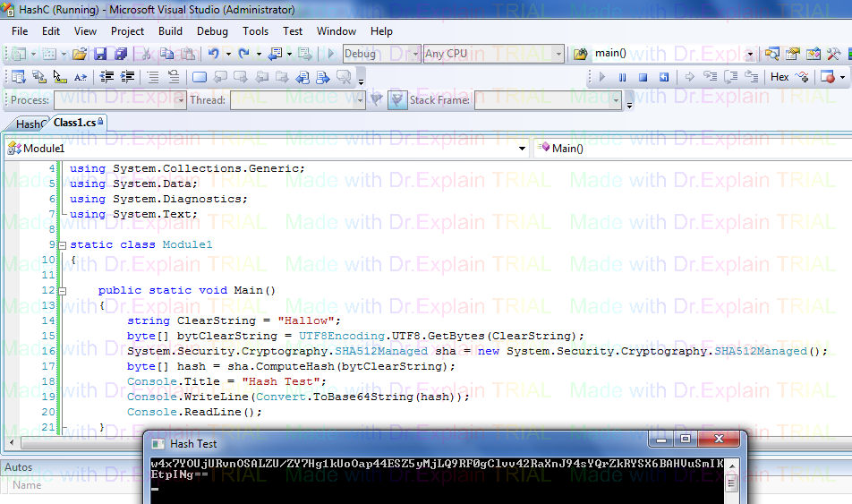
Task: Open the Properties Window icon
Action: coord(793,54)
